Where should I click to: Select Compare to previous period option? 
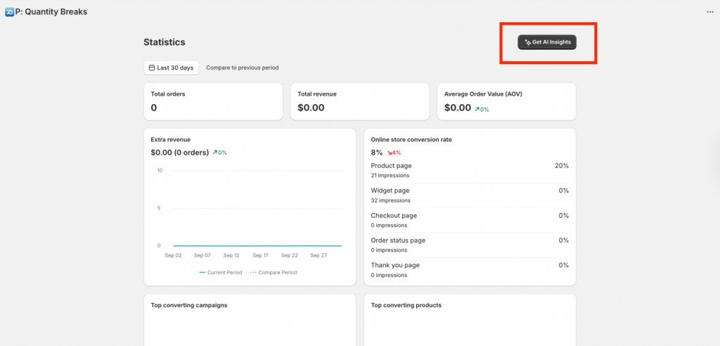pos(242,68)
